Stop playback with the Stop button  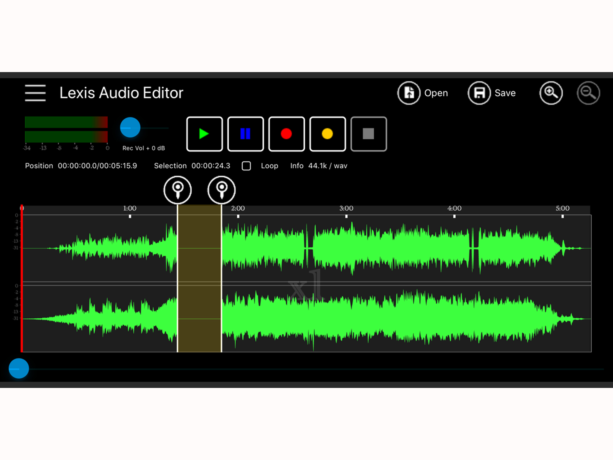368,134
